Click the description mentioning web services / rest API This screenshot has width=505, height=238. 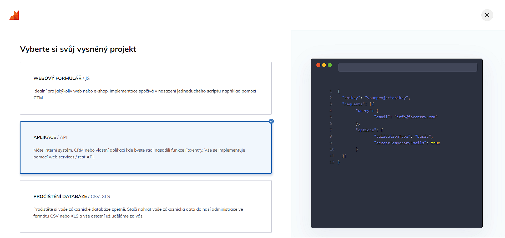(x=139, y=153)
